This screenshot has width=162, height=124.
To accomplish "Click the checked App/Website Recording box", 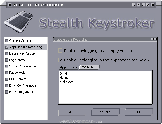I will (x=6, y=47).
